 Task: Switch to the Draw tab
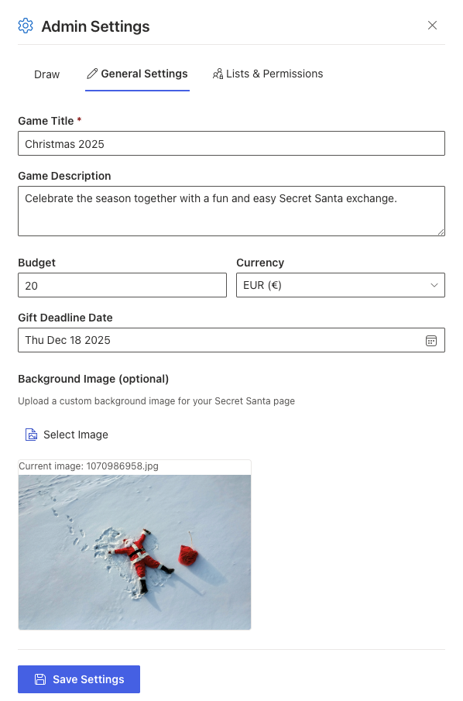(x=46, y=74)
